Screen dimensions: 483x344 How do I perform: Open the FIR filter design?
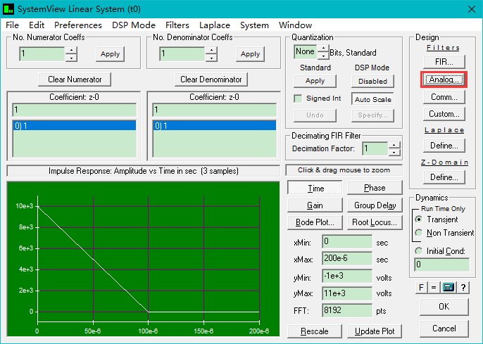click(x=444, y=62)
